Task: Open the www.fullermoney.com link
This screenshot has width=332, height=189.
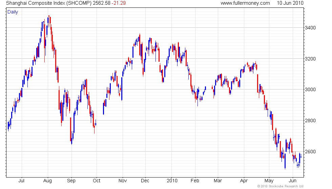Action: (245, 3)
